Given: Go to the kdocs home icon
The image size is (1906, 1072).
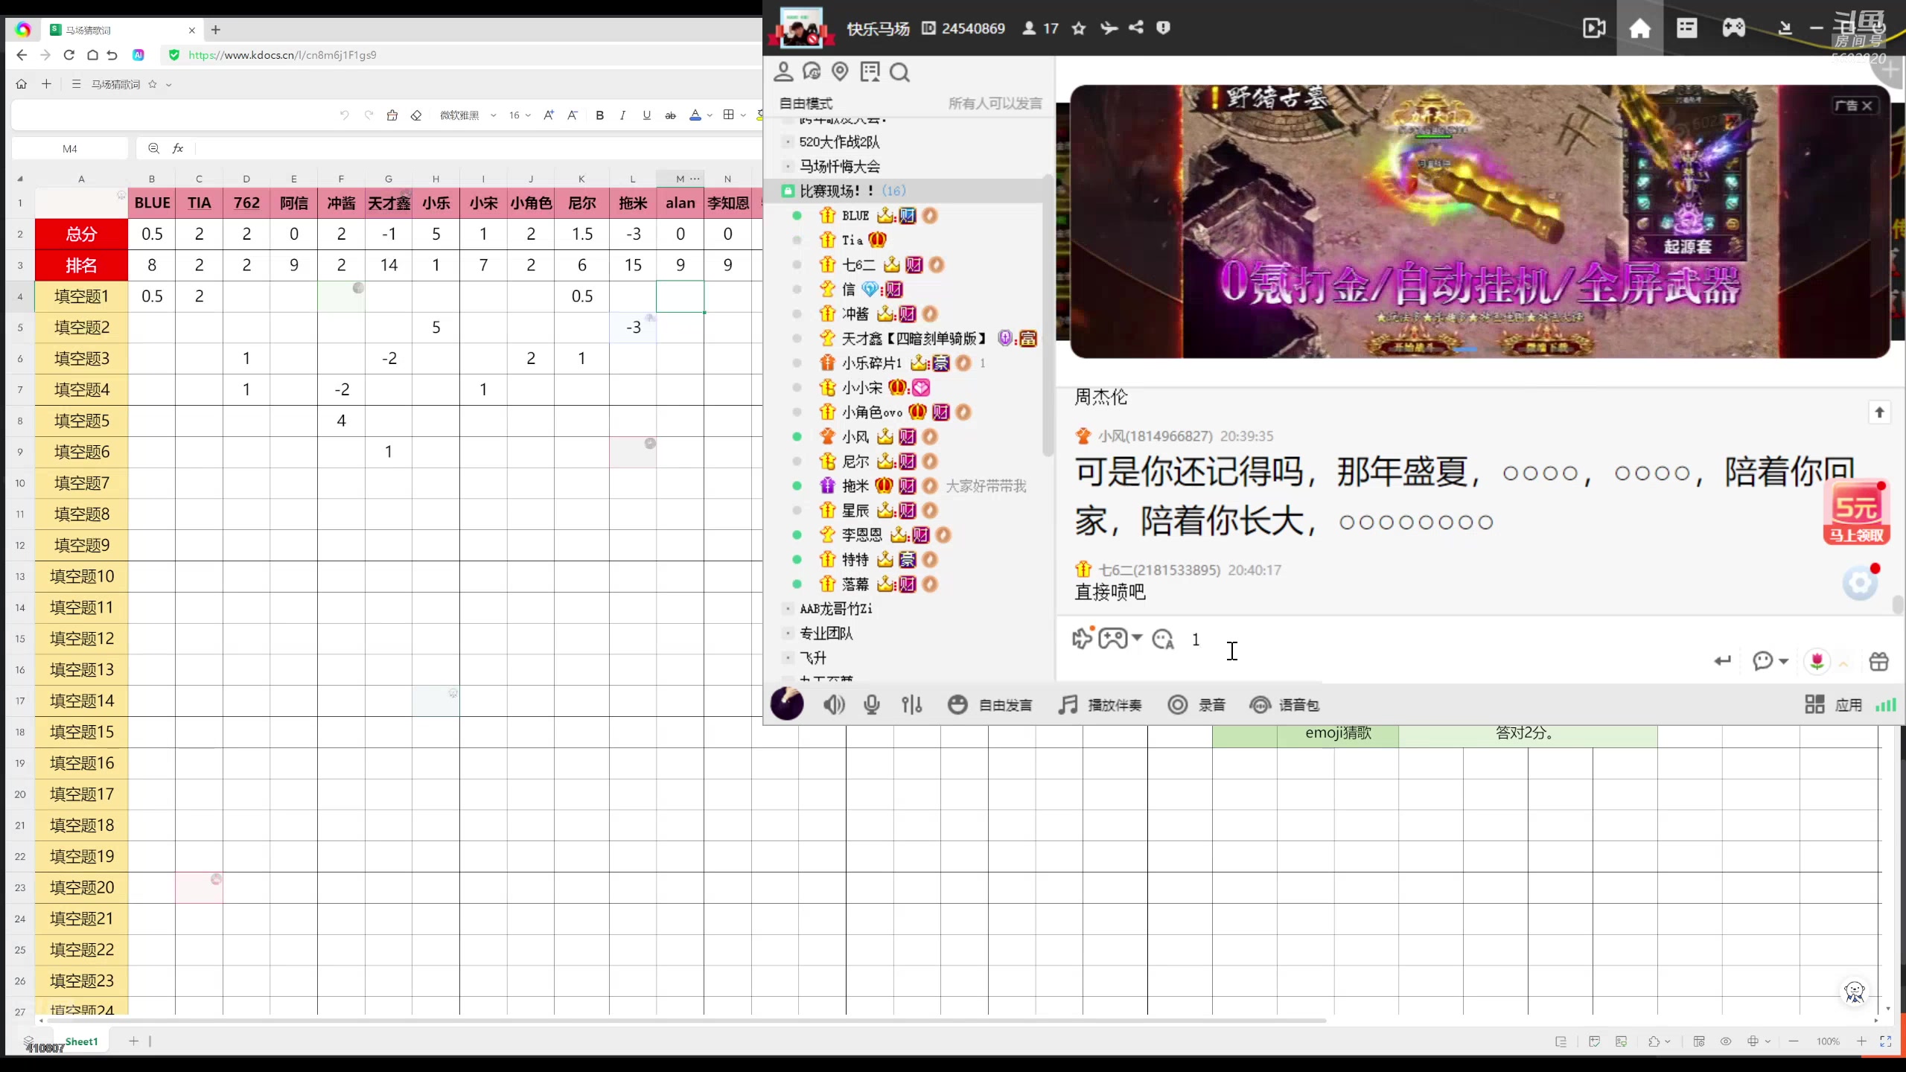Looking at the screenshot, I should pos(22,84).
